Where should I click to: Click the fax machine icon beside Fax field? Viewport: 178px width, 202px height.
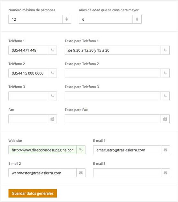coord(52,119)
